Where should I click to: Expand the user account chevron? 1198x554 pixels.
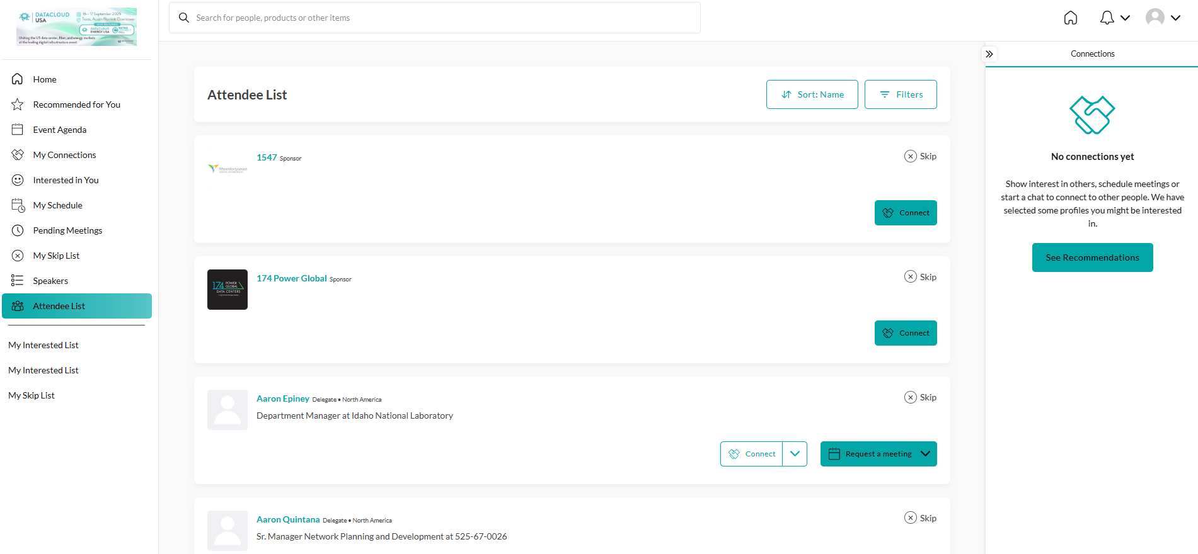(x=1175, y=18)
